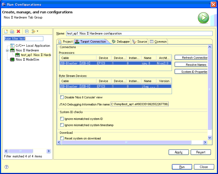Screen dimensions: 218x174
Task: Click the jtag ... cell in Byte Stream Devices
Action: pos(149,86)
